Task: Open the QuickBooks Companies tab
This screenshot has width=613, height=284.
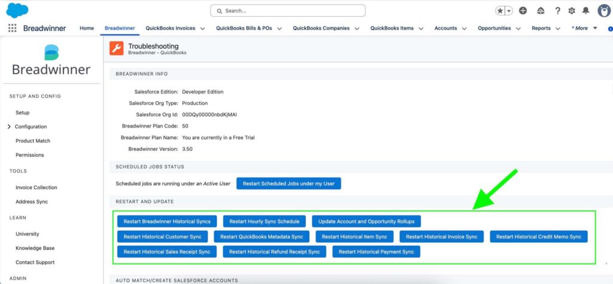Action: point(321,28)
